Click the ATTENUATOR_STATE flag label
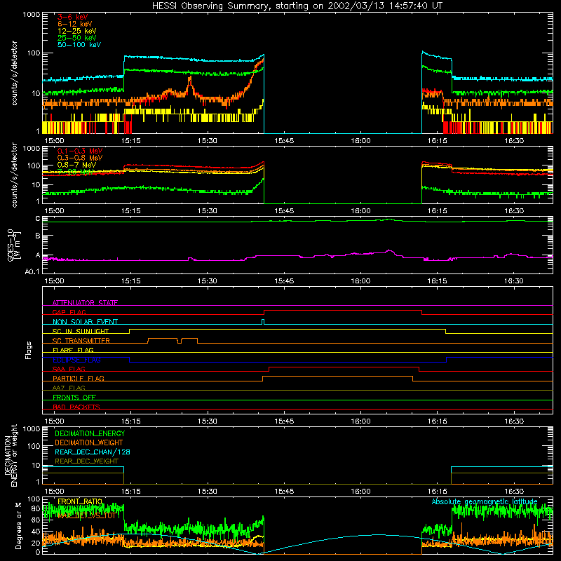This screenshot has width=561, height=561. click(85, 303)
